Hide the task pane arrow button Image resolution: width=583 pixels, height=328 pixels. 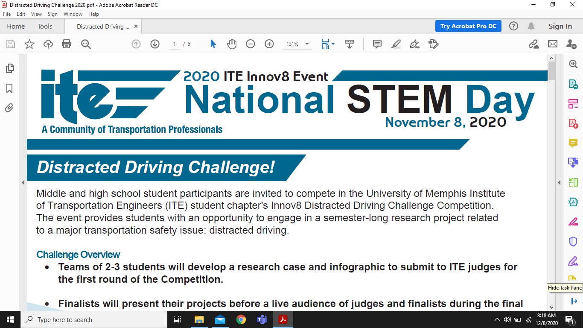tap(573, 301)
